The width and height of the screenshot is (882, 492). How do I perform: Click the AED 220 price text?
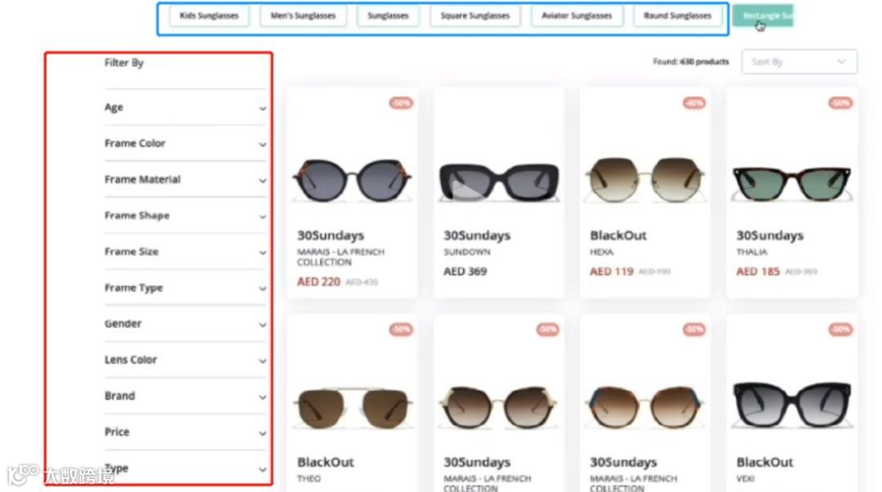coord(318,281)
